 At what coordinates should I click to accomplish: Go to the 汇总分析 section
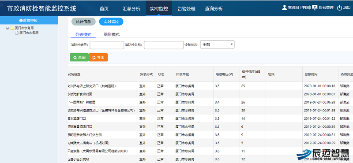[131, 9]
